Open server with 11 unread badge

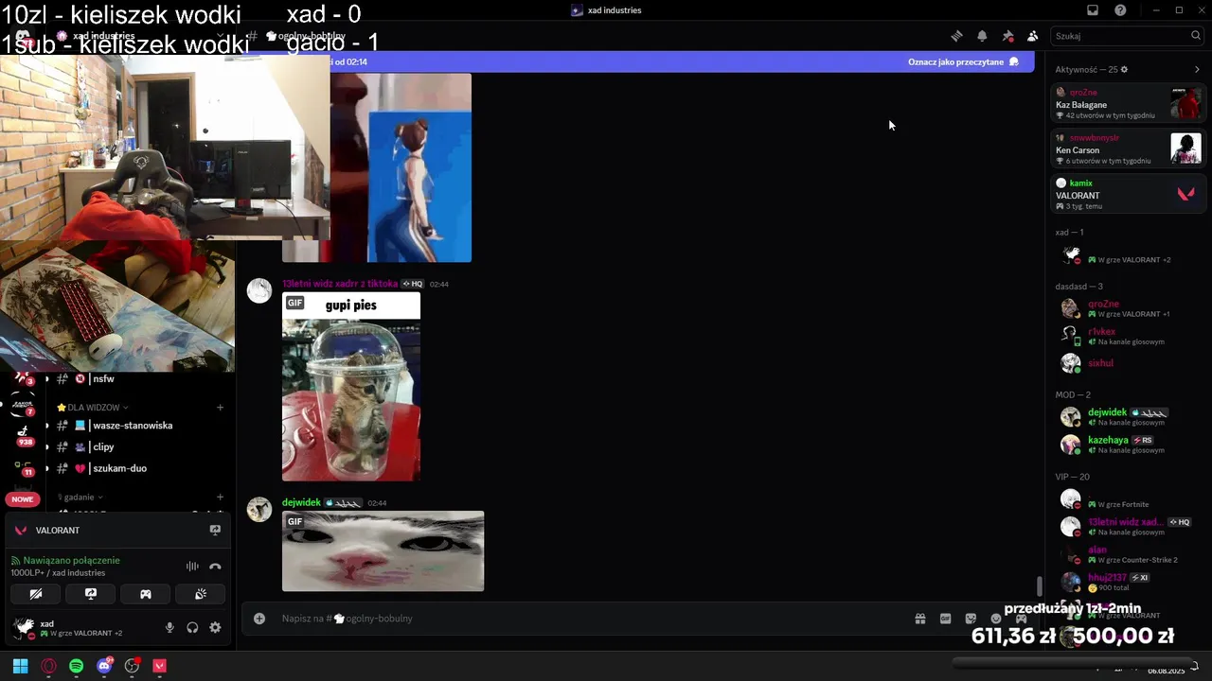[23, 467]
